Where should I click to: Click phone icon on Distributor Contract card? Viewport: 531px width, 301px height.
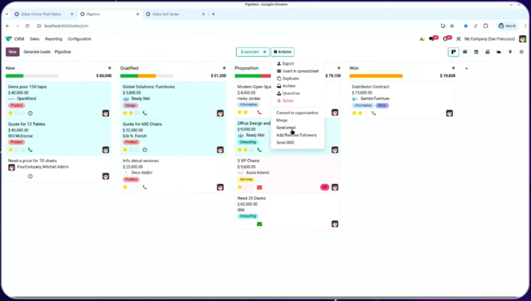tap(374, 113)
